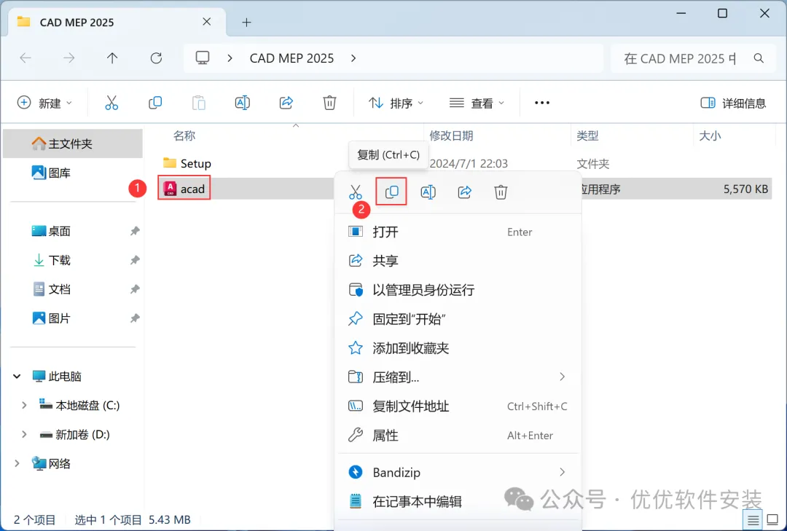The image size is (787, 531).
Task: Sort by the 修改日期 column header
Action: pos(451,135)
